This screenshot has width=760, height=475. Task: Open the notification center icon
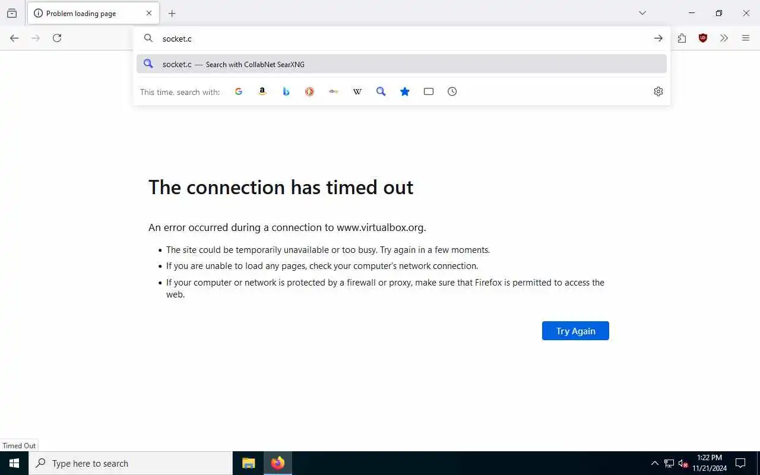740,463
